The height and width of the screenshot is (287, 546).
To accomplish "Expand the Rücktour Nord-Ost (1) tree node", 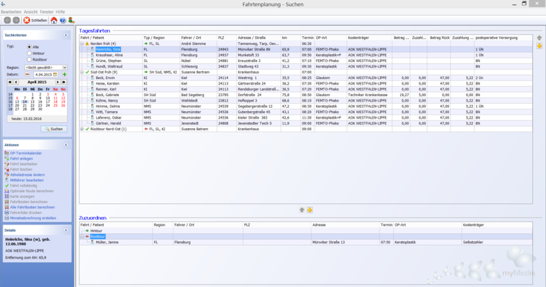I will tap(82, 129).
